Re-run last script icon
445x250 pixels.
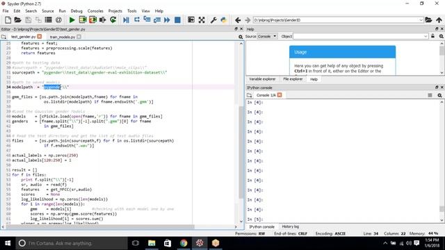pyautogui.click(x=113, y=20)
